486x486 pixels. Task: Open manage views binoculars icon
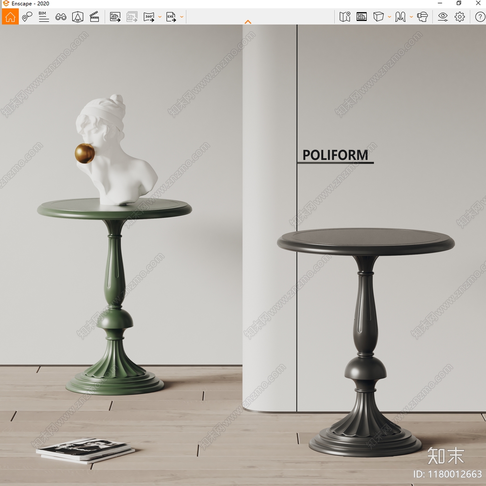click(x=61, y=17)
